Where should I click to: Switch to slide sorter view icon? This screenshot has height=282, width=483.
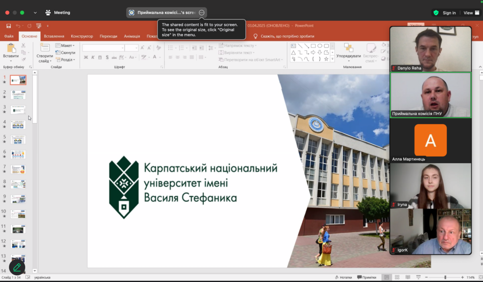pos(397,277)
